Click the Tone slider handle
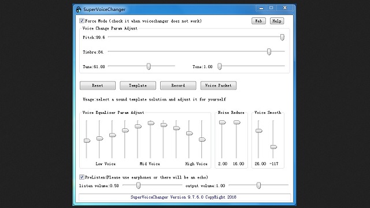The width and height of the screenshot is (370, 208). (x=220, y=66)
